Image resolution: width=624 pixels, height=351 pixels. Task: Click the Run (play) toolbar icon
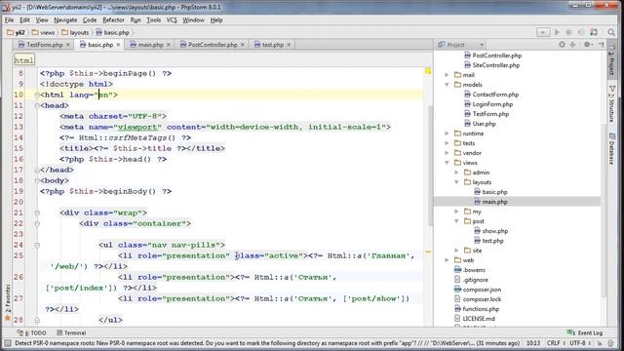pos(557,32)
